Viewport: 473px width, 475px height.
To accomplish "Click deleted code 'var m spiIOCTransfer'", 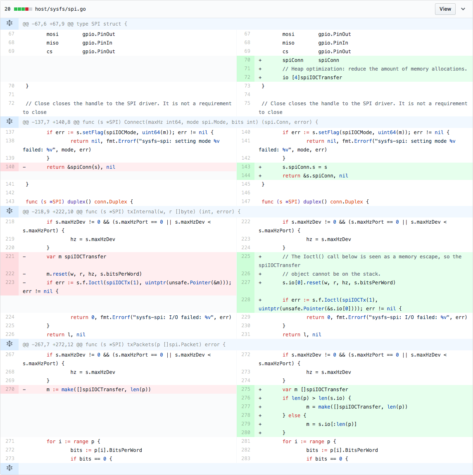I will (x=76, y=257).
